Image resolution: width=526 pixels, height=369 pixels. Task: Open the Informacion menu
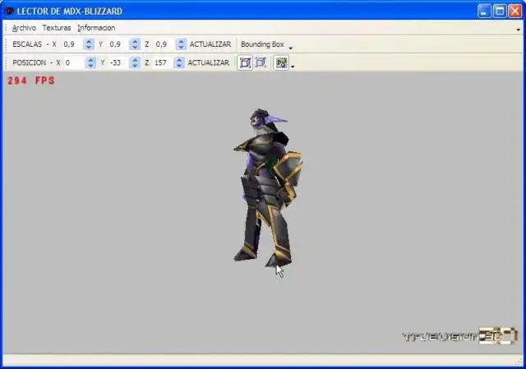(96, 28)
